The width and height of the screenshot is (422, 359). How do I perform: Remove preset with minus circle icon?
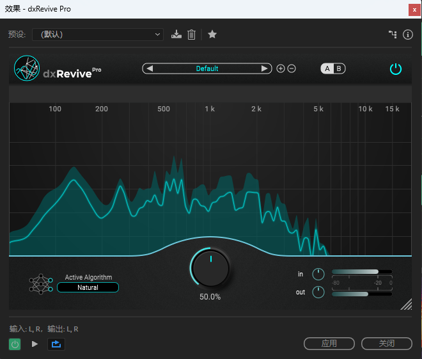pos(292,68)
